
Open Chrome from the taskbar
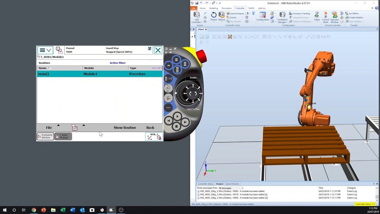[34, 210]
